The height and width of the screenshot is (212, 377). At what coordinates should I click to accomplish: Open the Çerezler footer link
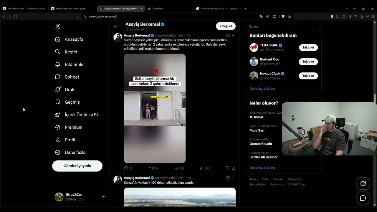click(x=278, y=179)
